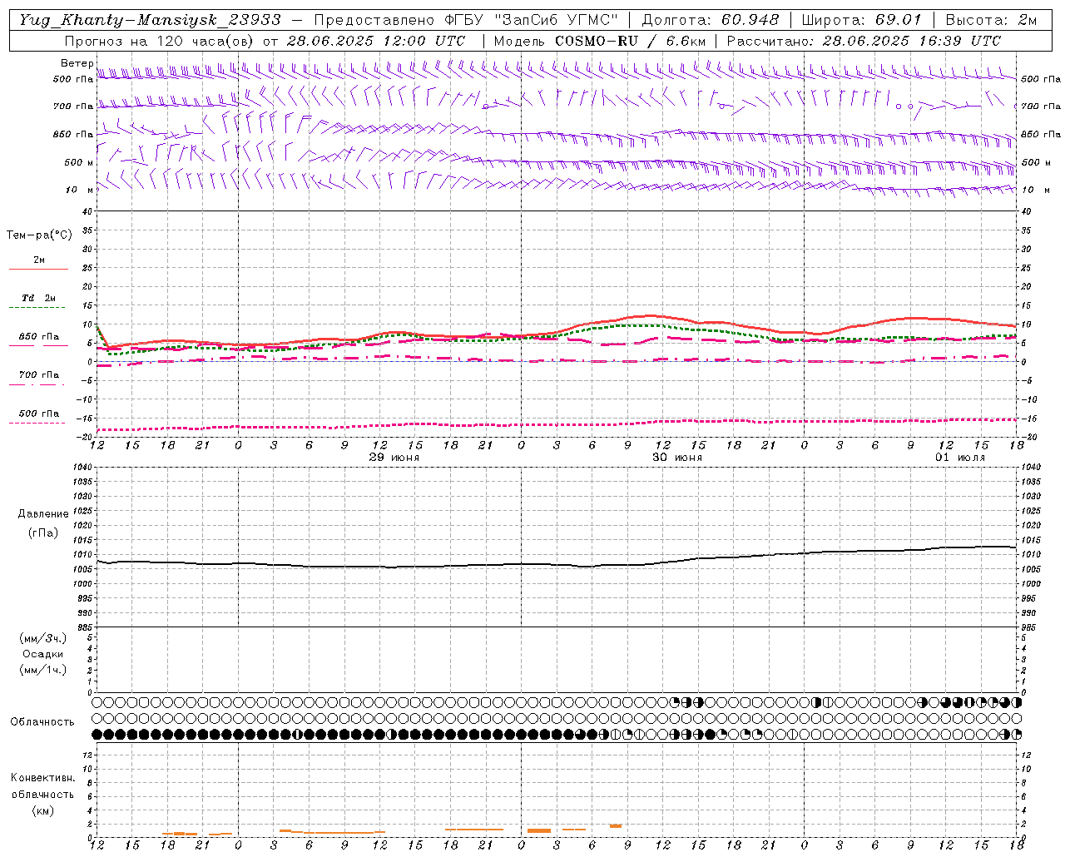Click the Облачность cloud cover label
Image resolution: width=1065 pixels, height=852 pixels.
[x=42, y=722]
